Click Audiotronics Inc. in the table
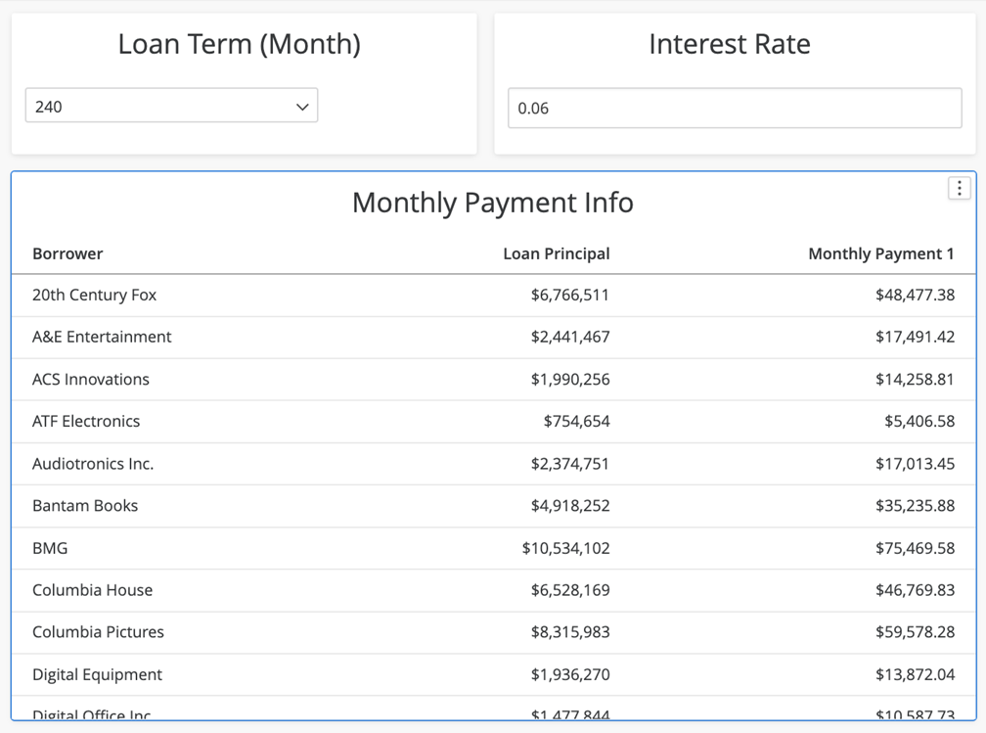The image size is (986, 733). click(x=93, y=463)
